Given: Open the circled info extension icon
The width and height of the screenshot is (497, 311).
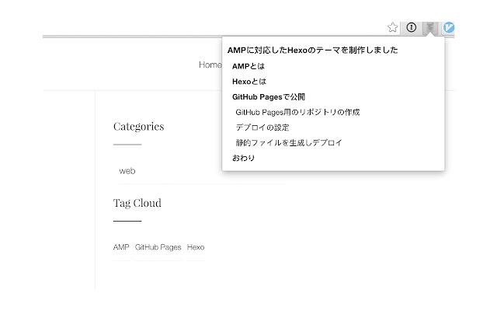Looking at the screenshot, I should pyautogui.click(x=412, y=27).
